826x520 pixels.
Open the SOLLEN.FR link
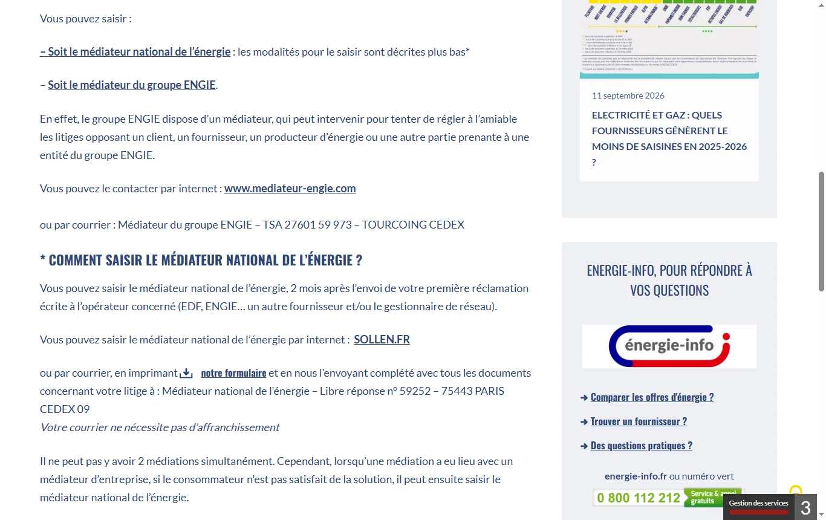tap(382, 339)
